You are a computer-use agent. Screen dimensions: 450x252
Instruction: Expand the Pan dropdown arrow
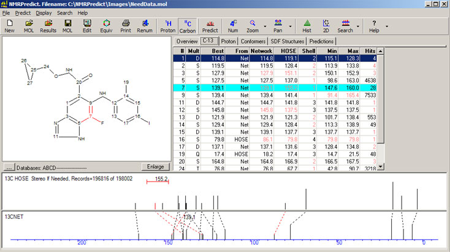point(290,26)
